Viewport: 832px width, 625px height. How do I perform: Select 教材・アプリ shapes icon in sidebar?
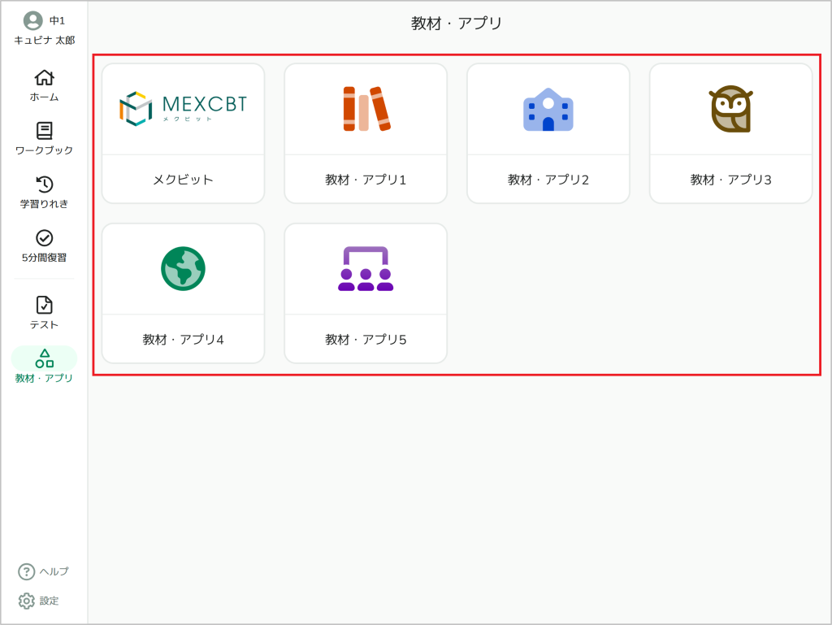click(x=44, y=358)
